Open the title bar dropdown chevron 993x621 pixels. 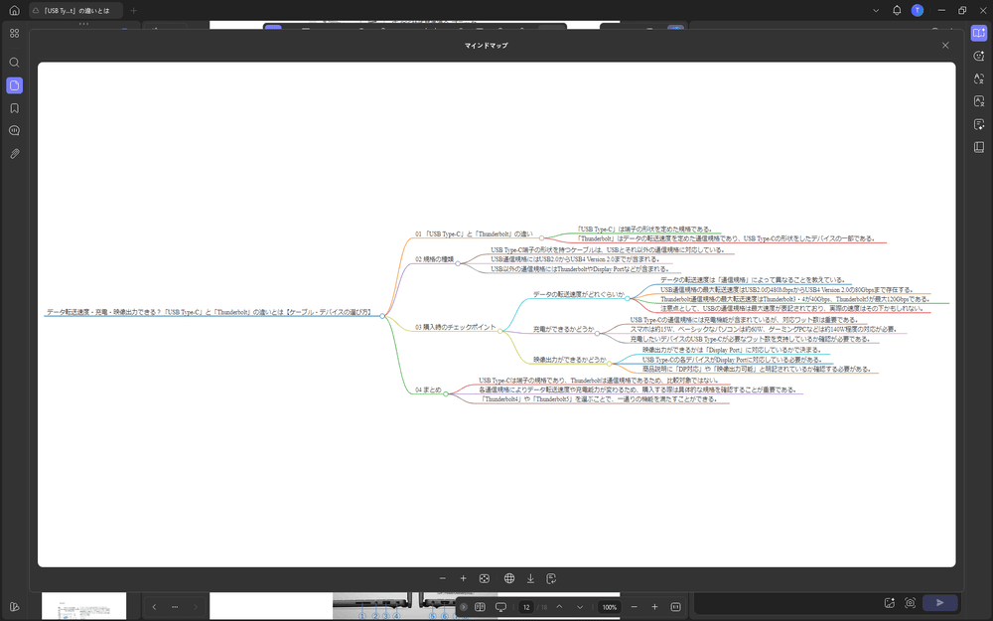875,10
